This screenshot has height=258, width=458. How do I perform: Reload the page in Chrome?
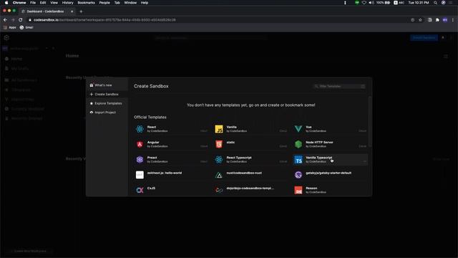point(21,20)
